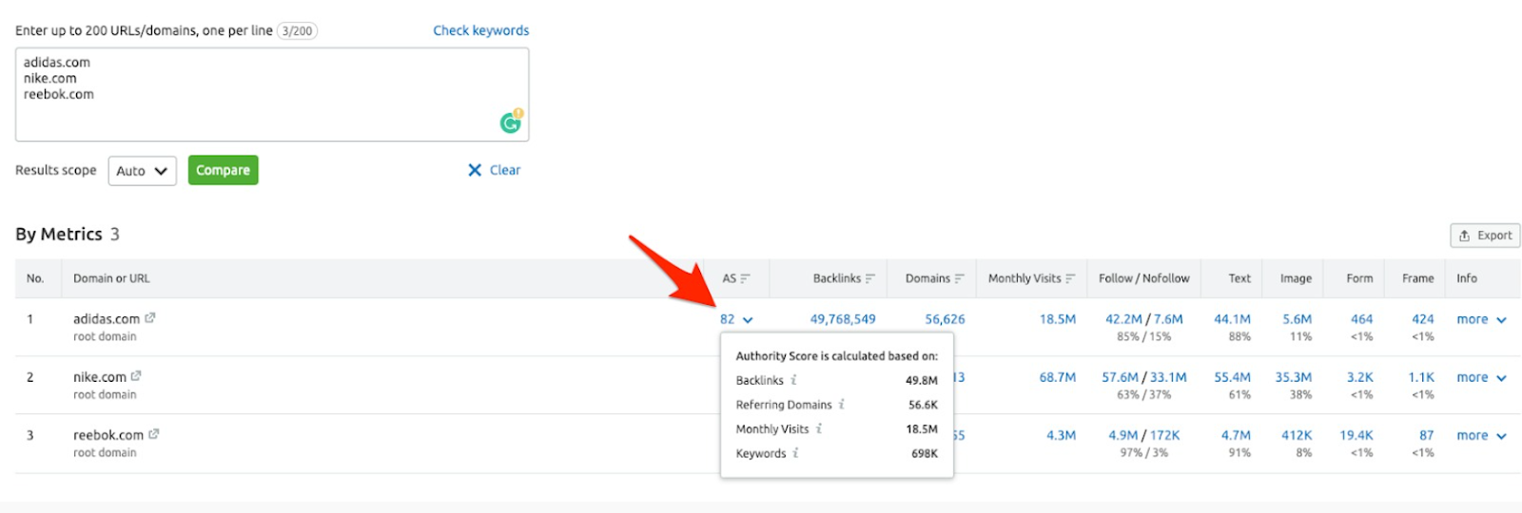Open the Results scope Auto dropdown

[142, 171]
